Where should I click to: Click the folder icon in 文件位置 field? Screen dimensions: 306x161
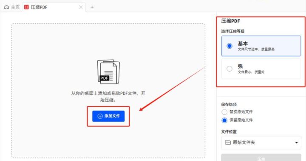pyautogui.click(x=228, y=142)
